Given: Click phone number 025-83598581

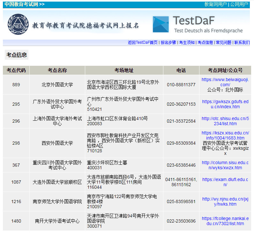Looking at the screenshot, I should (181, 201).
